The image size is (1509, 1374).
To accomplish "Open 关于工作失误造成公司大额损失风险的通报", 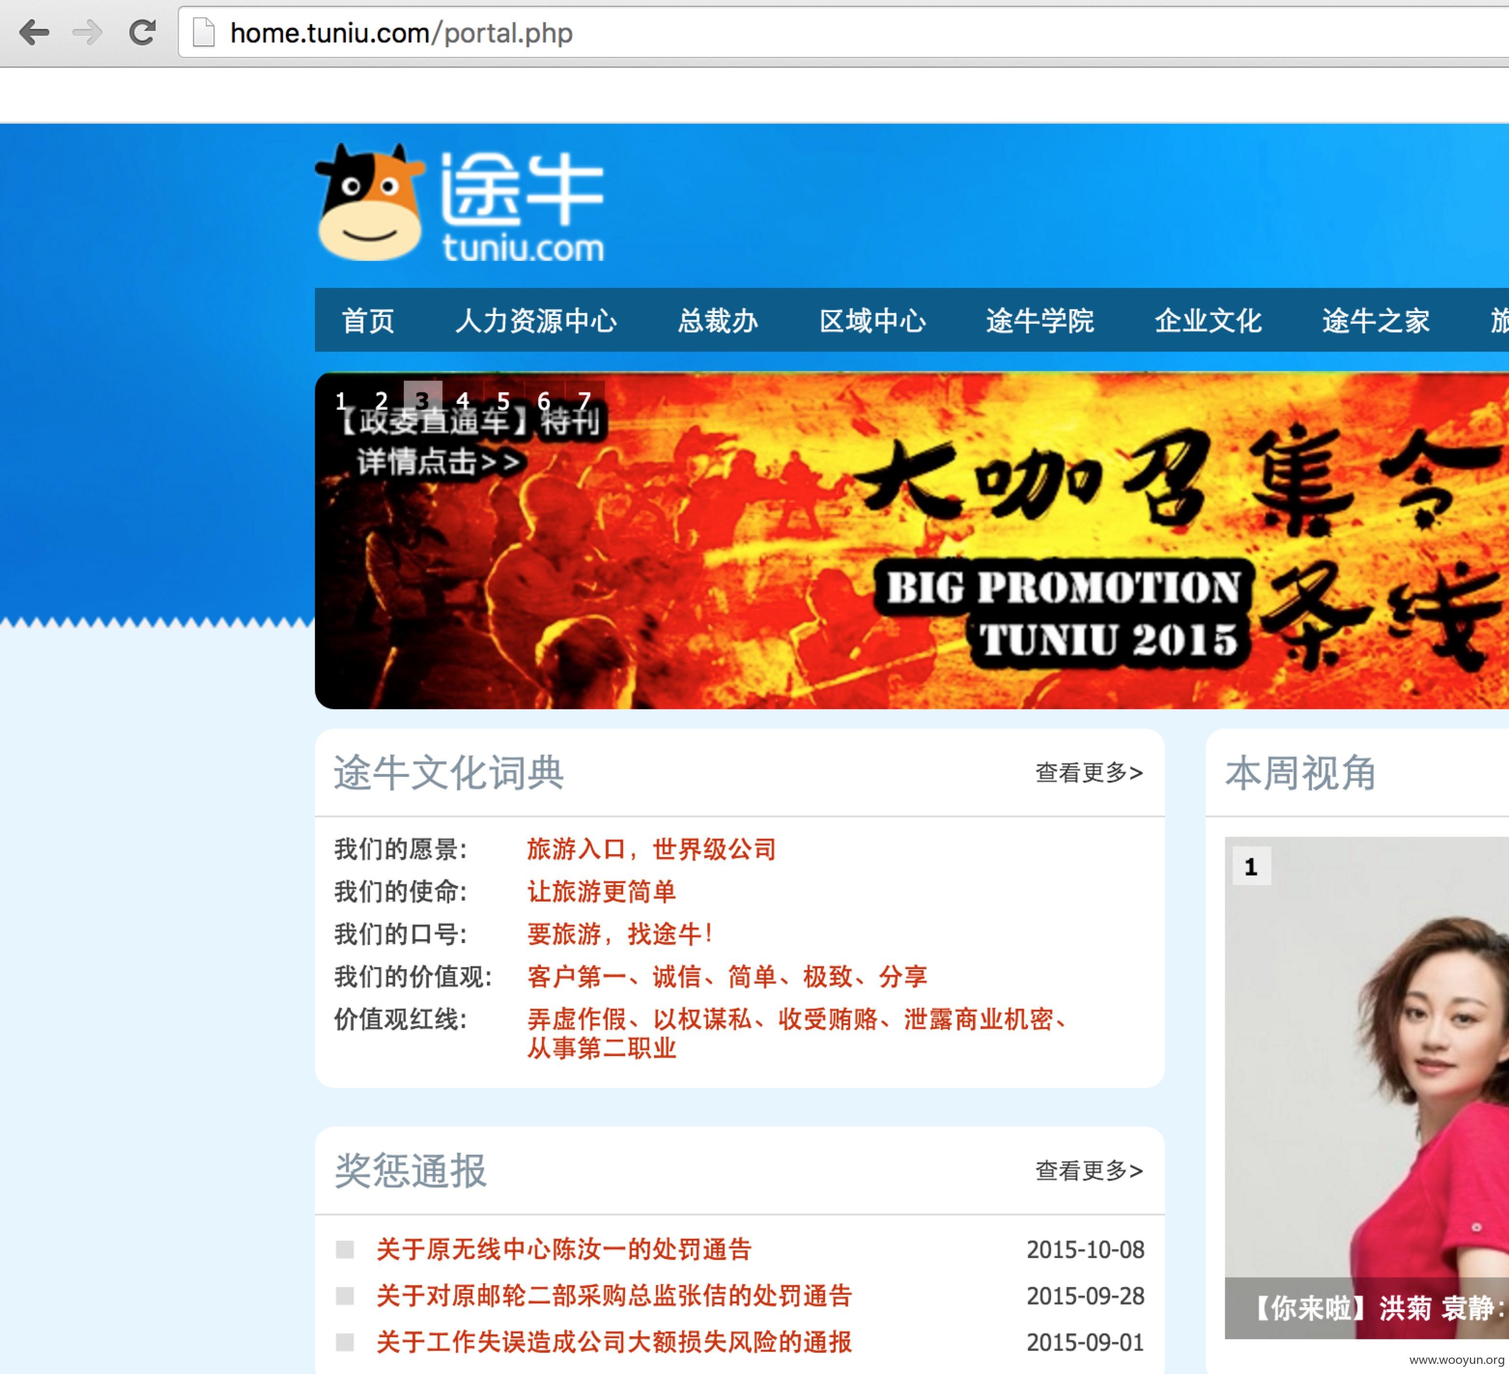I will pyautogui.click(x=614, y=1342).
